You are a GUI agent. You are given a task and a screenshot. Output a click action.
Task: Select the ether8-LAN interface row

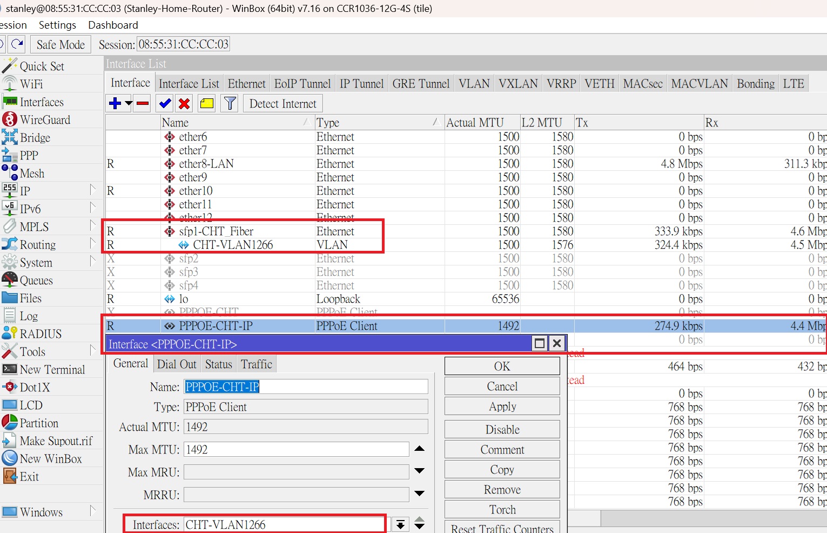(x=466, y=164)
